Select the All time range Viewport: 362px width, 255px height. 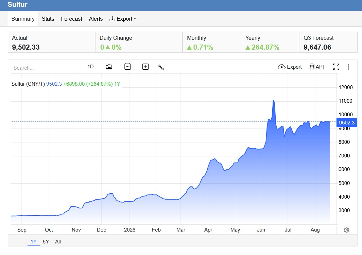[58, 242]
